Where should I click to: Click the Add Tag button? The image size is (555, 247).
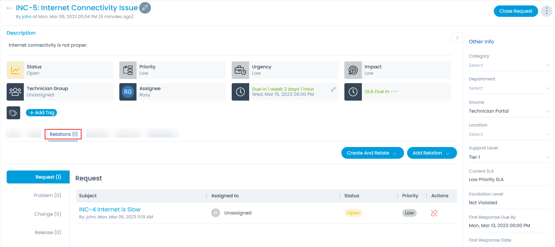point(42,113)
